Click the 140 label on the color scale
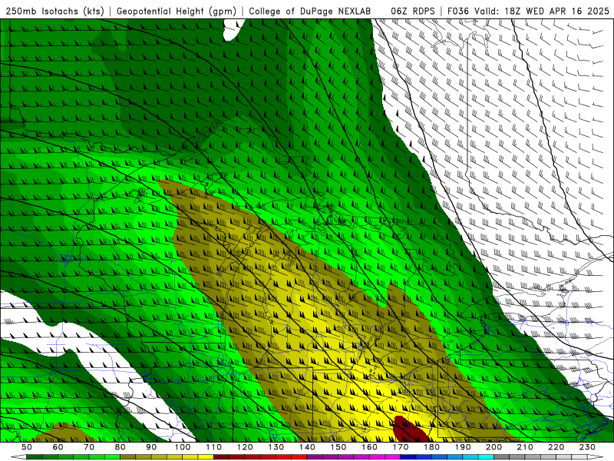 point(307,447)
